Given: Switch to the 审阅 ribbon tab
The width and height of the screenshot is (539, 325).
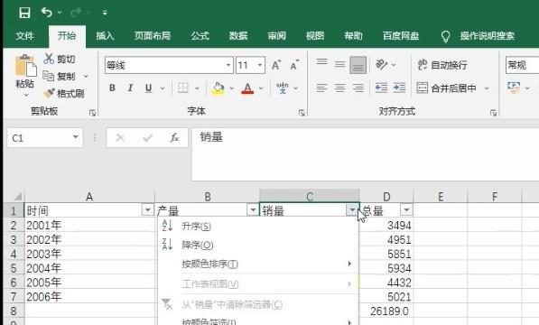Looking at the screenshot, I should click(x=276, y=36).
